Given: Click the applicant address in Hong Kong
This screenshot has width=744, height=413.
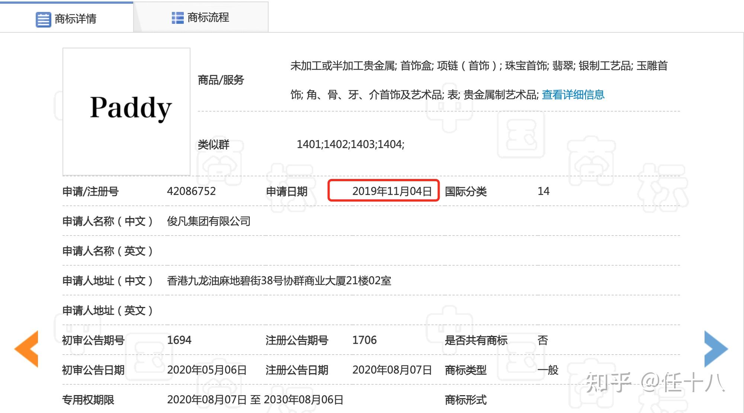Looking at the screenshot, I should click(279, 280).
